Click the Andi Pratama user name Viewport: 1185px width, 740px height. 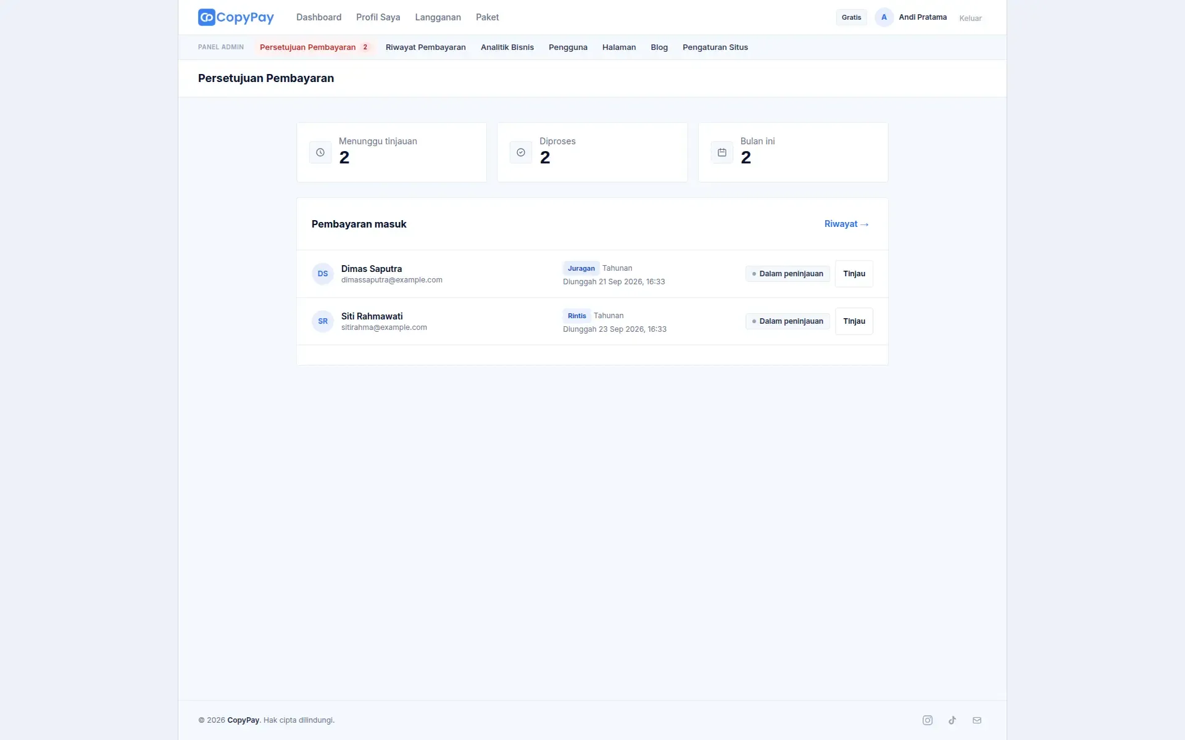(x=922, y=17)
